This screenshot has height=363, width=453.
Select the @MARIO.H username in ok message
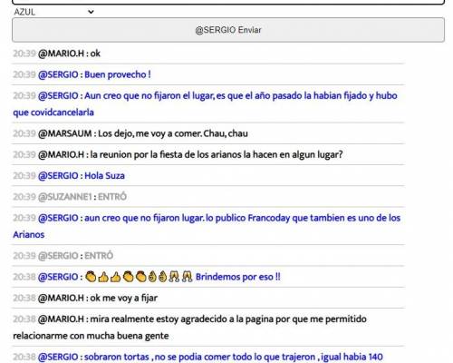tap(61, 54)
